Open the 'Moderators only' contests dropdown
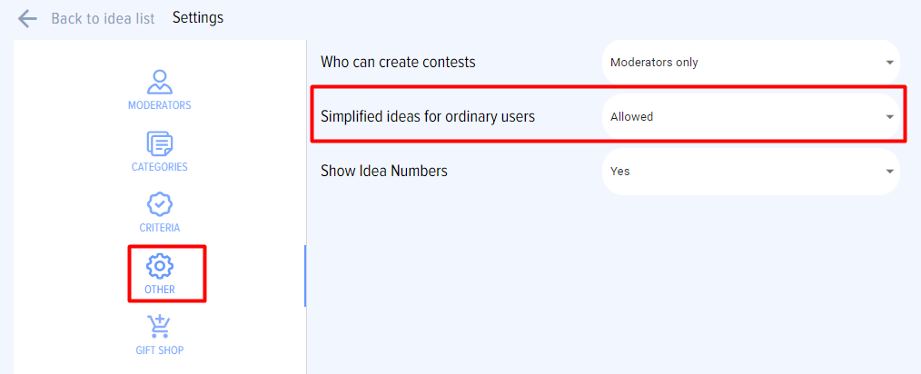 click(745, 63)
